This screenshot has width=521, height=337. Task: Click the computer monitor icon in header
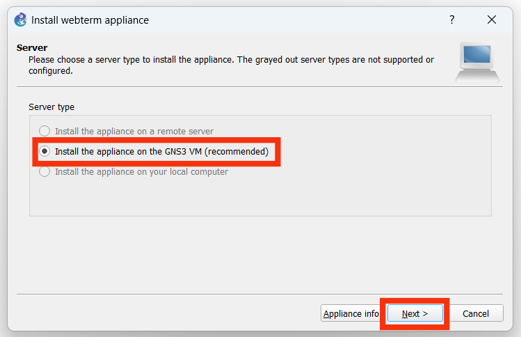(477, 62)
